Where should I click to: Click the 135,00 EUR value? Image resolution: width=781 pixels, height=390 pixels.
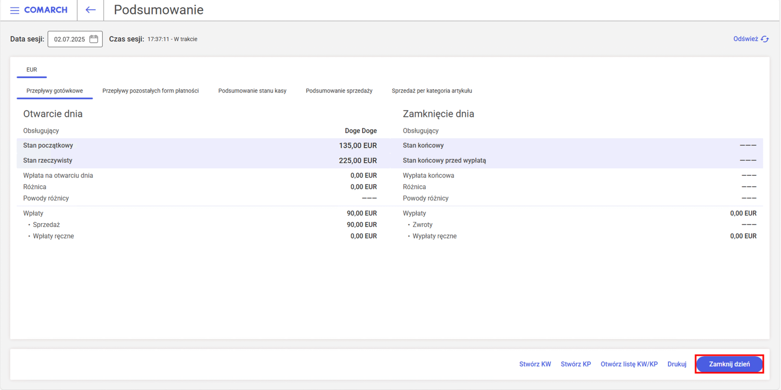(358, 146)
